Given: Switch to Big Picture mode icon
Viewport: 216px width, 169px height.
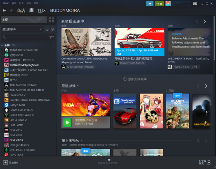Looking at the screenshot, I should pos(195,4).
